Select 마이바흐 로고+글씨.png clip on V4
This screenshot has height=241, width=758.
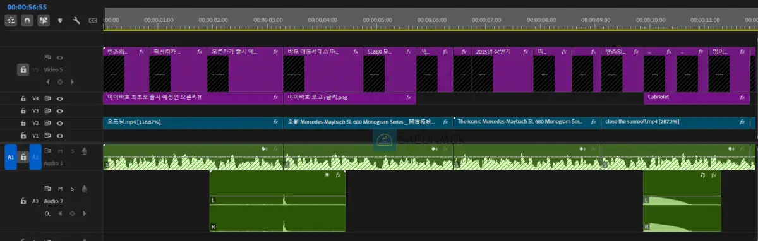point(349,98)
